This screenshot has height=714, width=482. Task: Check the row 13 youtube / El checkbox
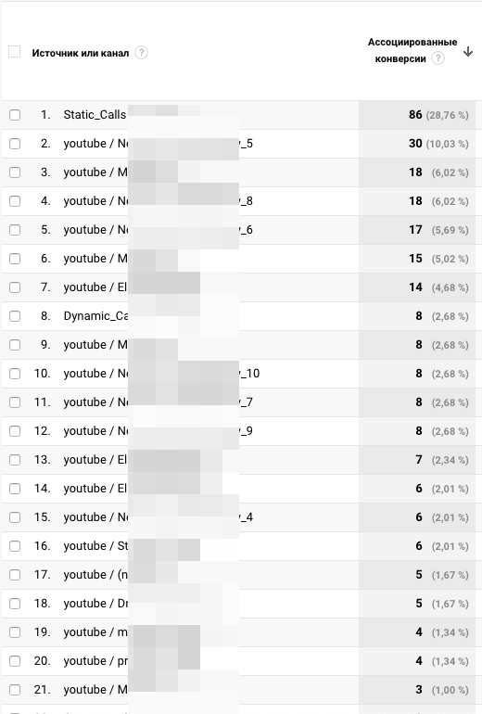coord(15,460)
